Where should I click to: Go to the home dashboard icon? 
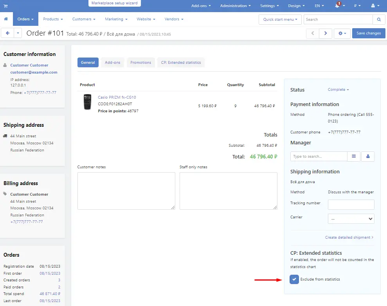pos(6,19)
